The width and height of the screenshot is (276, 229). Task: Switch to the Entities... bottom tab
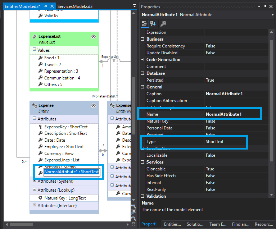click(x=172, y=224)
